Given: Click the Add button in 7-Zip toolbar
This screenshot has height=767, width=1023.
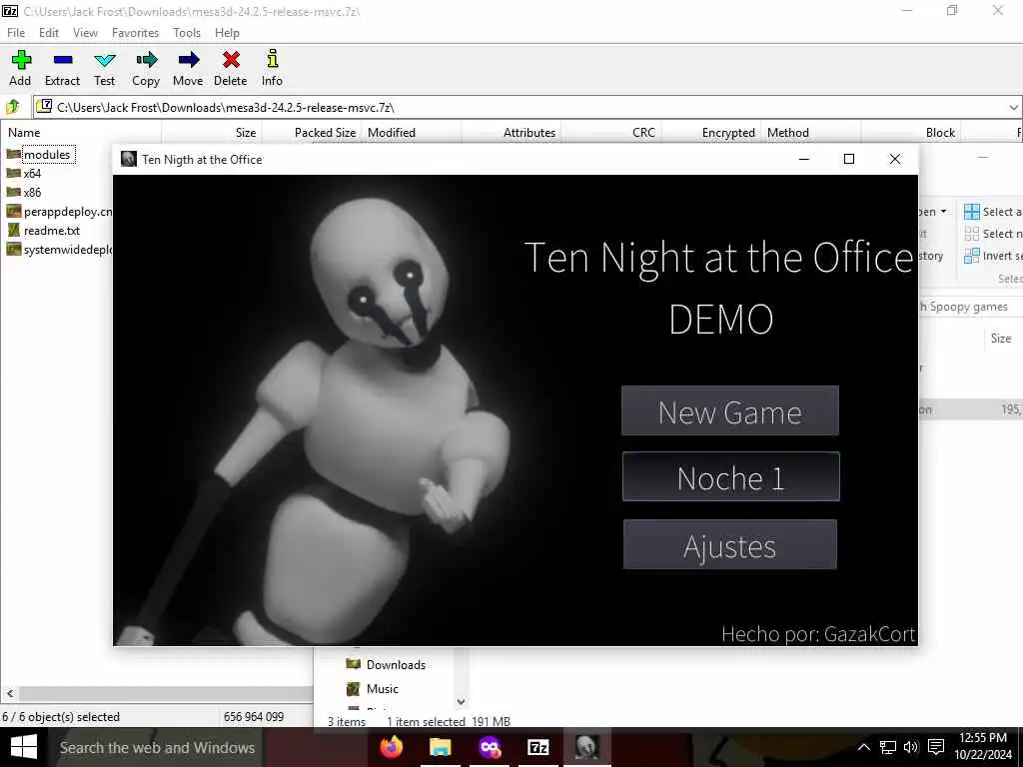Looking at the screenshot, I should pyautogui.click(x=20, y=68).
